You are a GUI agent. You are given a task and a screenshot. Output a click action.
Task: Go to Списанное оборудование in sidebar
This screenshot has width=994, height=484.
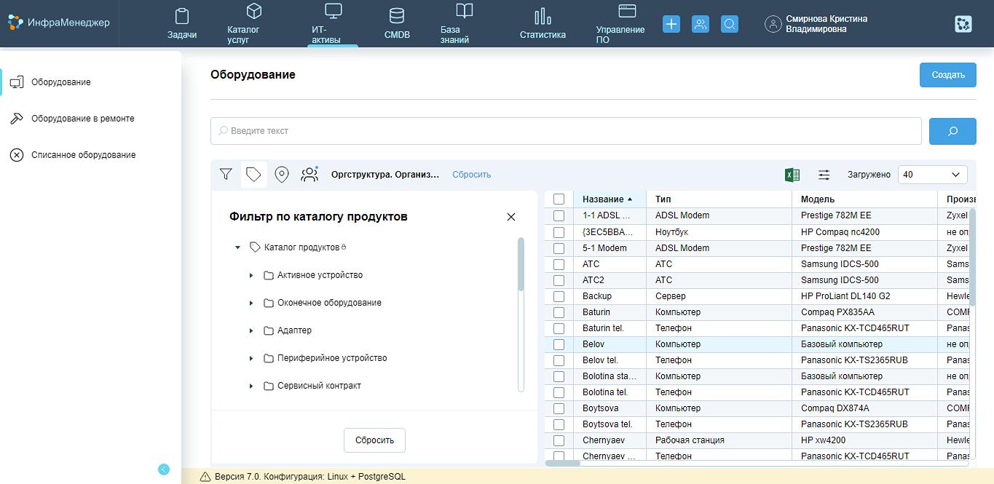[83, 155]
